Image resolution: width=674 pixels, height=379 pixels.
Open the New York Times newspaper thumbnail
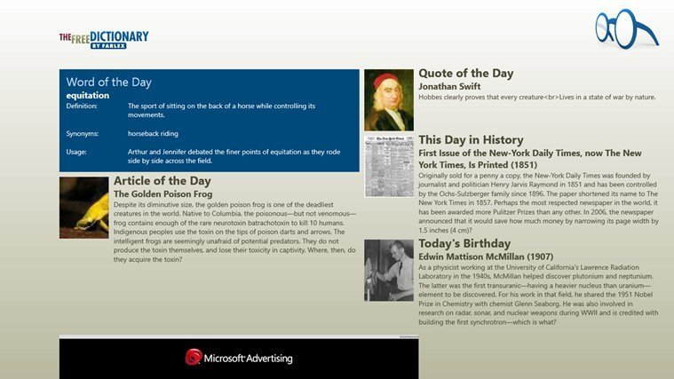[389, 167]
